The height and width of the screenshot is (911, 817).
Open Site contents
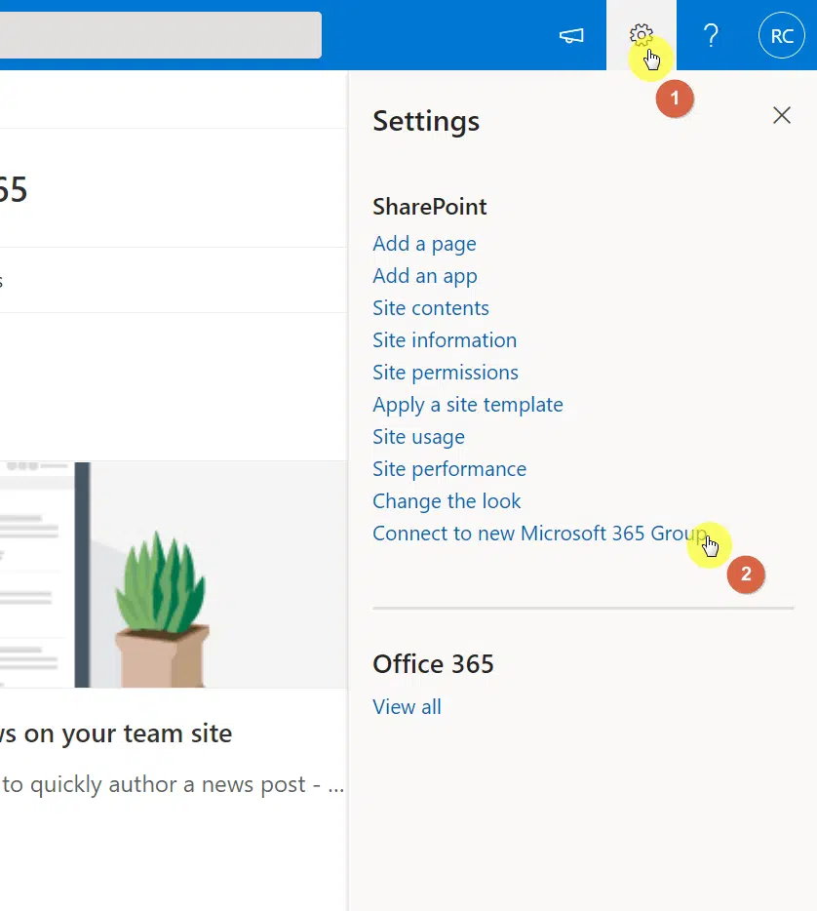tap(431, 308)
